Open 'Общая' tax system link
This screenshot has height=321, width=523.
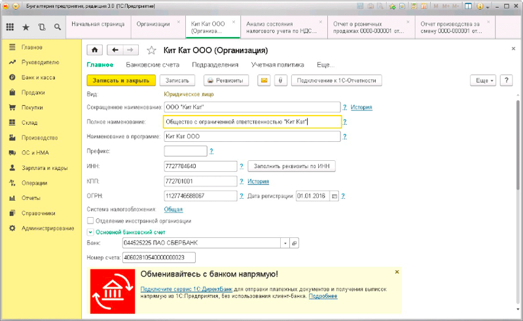click(173, 209)
